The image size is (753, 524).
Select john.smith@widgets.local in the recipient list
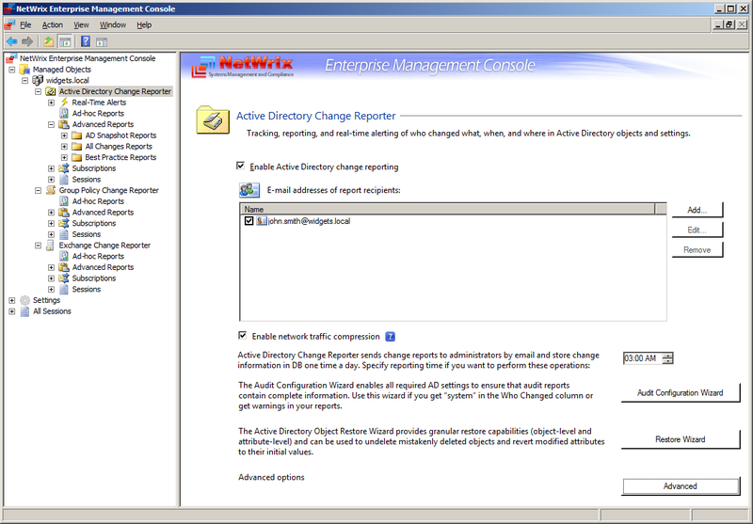point(309,221)
